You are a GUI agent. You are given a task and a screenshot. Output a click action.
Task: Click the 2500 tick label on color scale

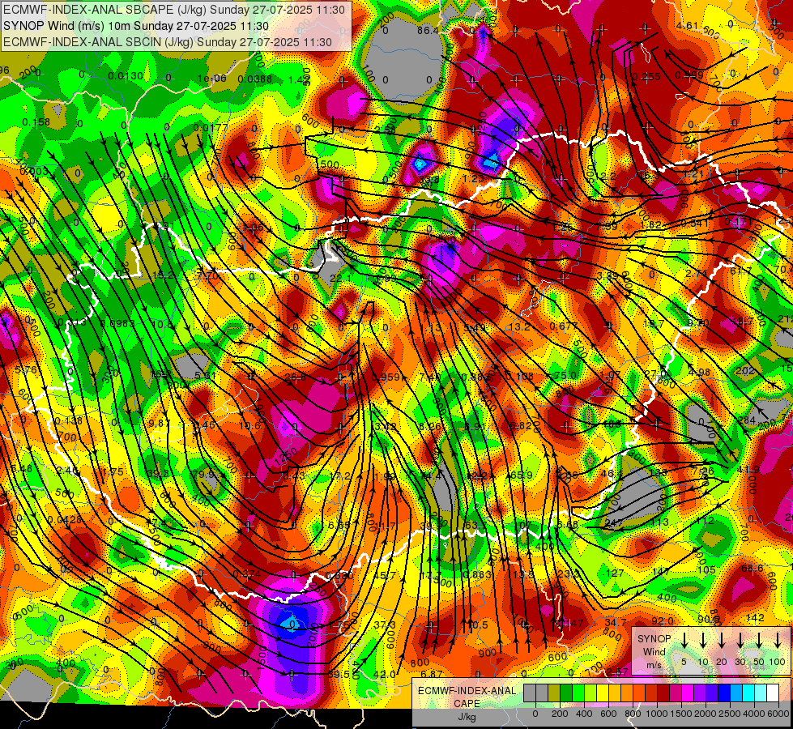click(x=730, y=714)
